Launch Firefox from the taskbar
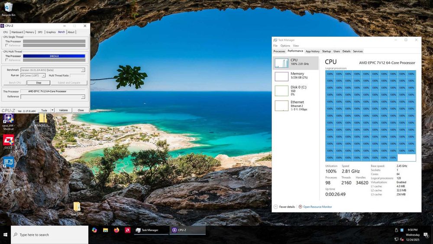Screen dimensions: 433x244 pos(116,230)
